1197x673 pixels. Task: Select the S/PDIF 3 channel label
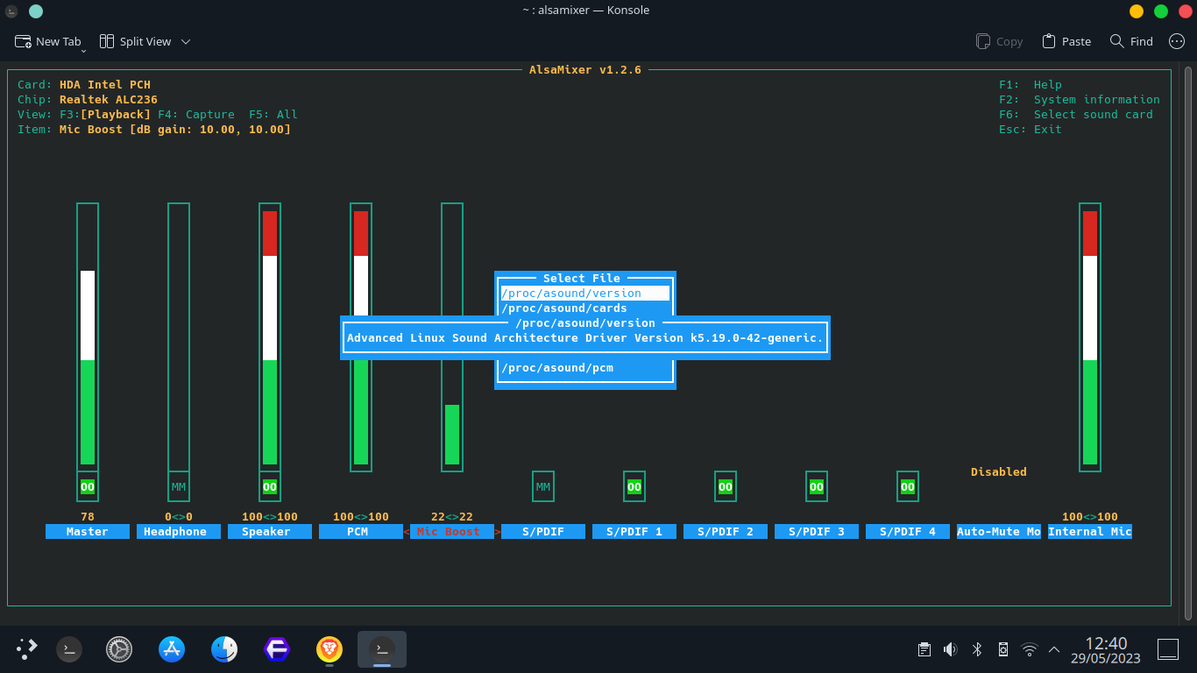[x=817, y=532]
